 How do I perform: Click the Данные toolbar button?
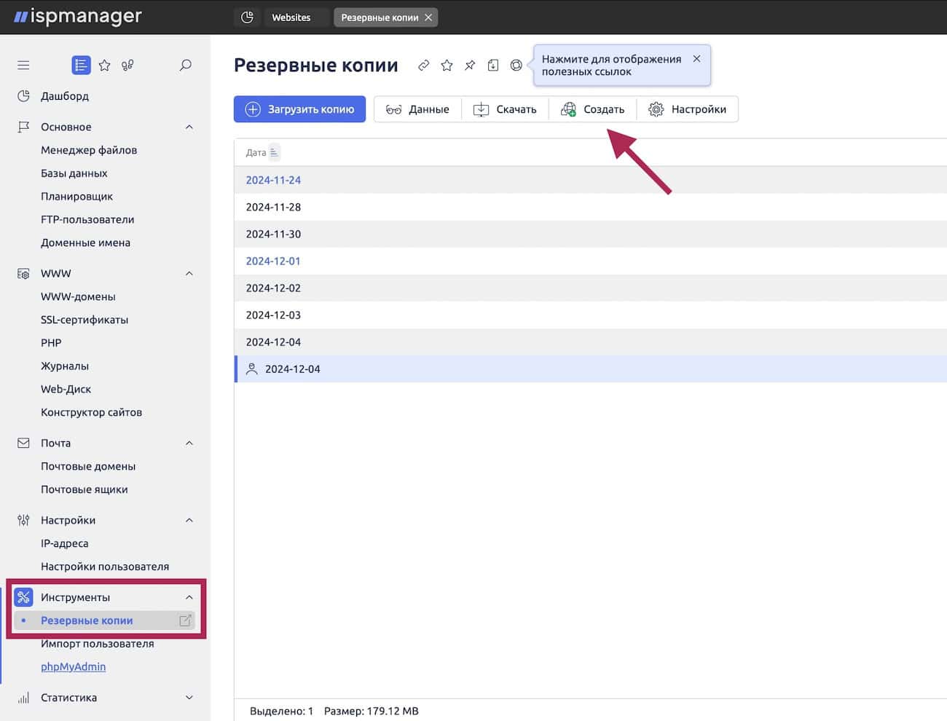[417, 109]
